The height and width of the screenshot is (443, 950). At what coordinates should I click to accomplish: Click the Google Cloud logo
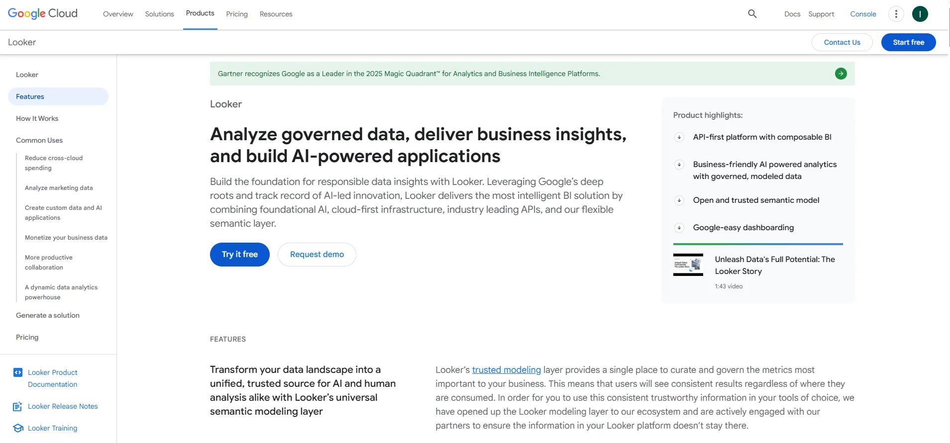tap(43, 13)
